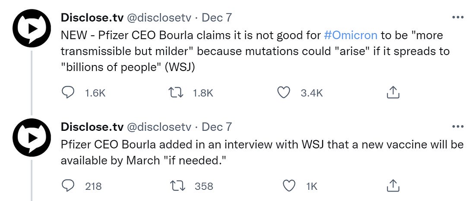Screen dimensions: 475x201
Task: Like the new vaccine tweet
Action: [288, 186]
